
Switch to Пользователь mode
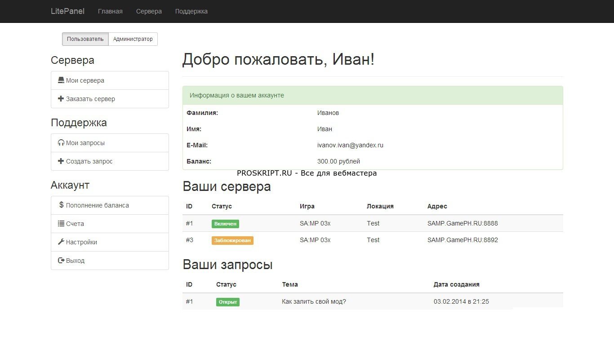(85, 39)
